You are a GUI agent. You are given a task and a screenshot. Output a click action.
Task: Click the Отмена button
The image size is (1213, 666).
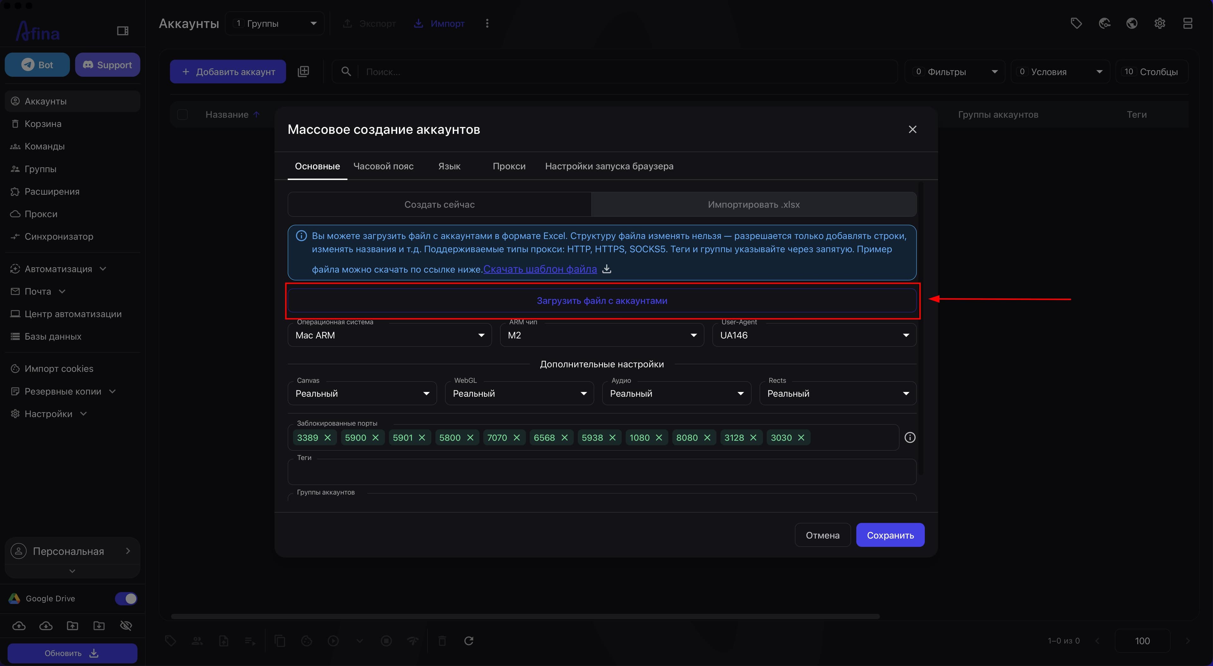pyautogui.click(x=822, y=535)
